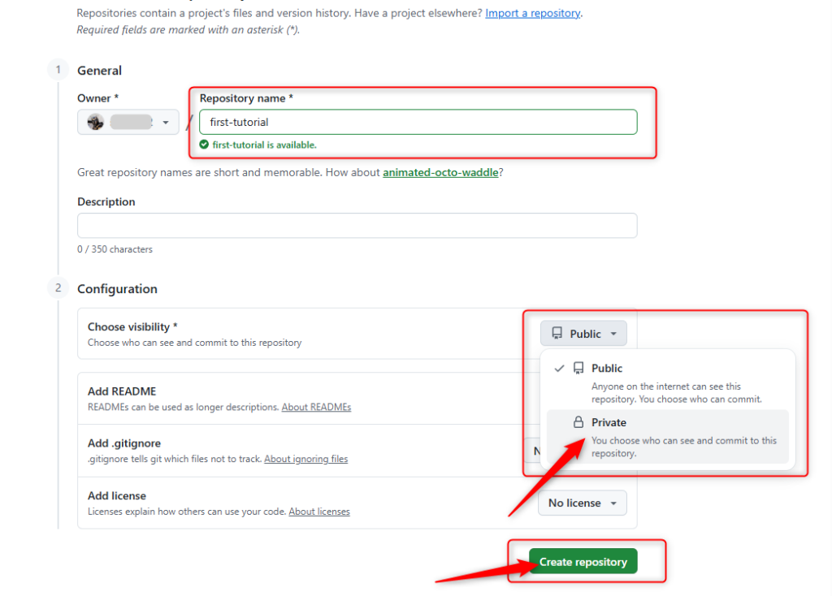This screenshot has height=596, width=832.
Task: Click the Create repository button
Action: [x=583, y=562]
